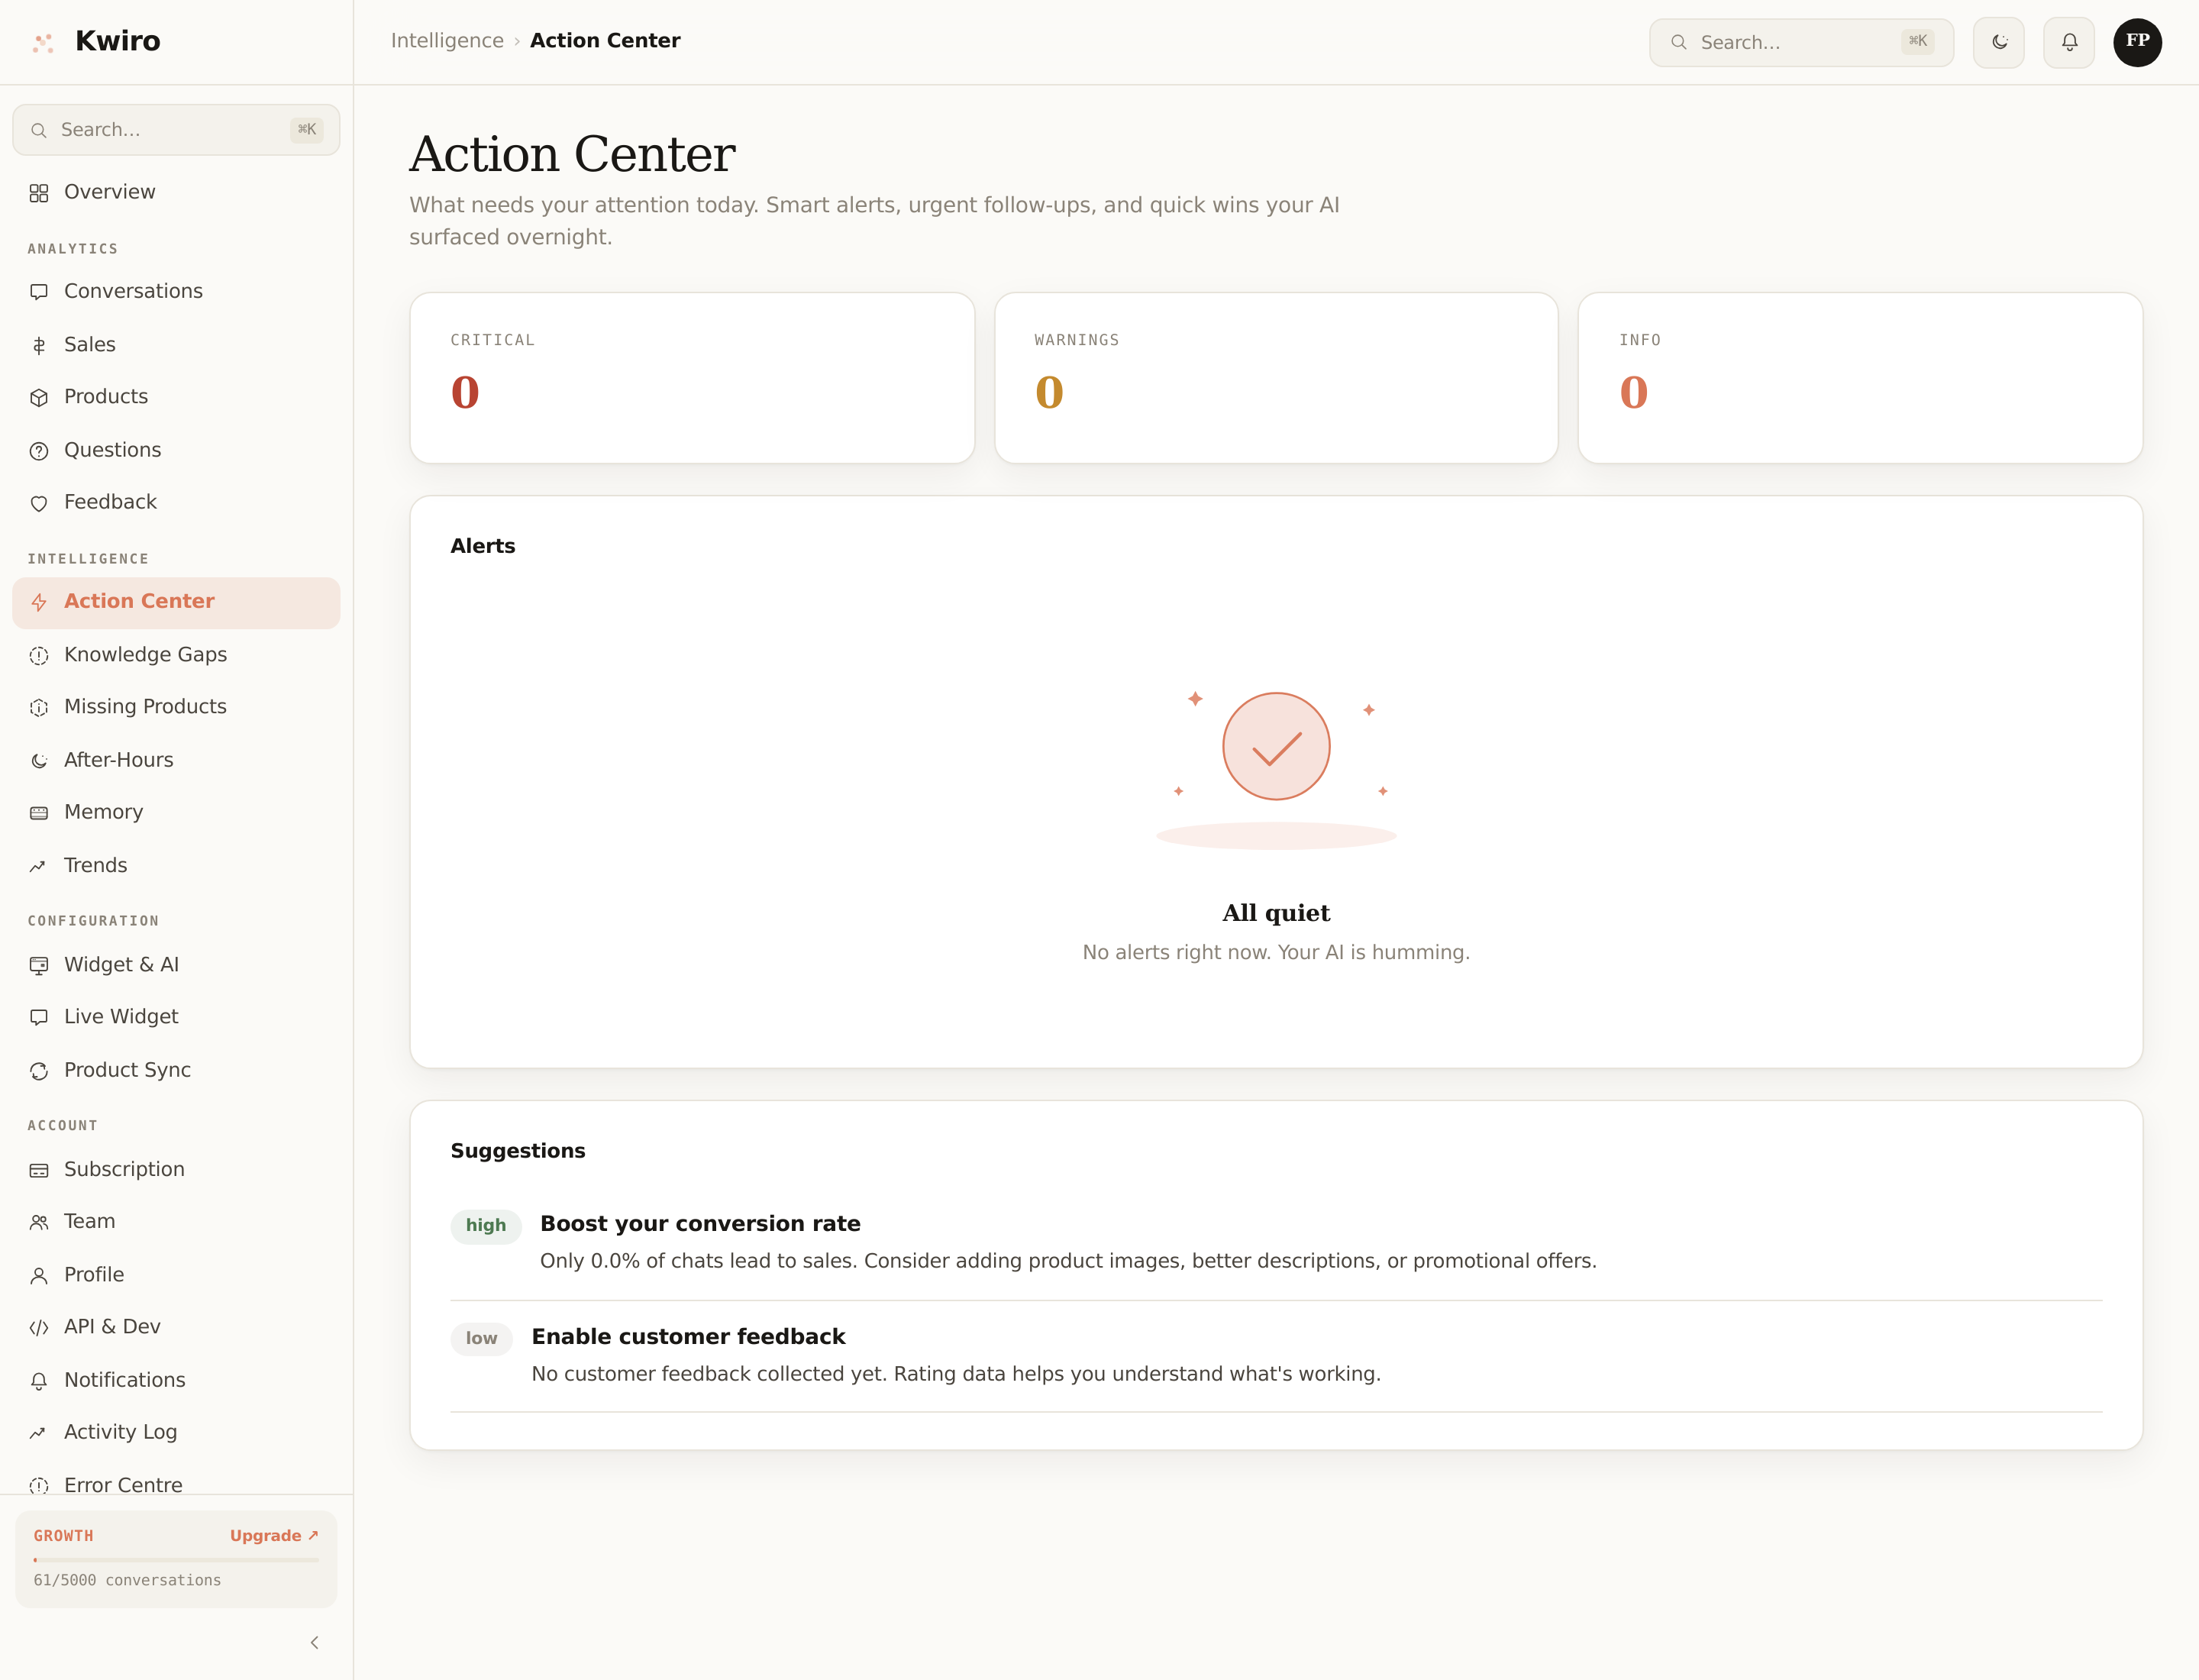Screen dimensions: 2199x1680
Task: Click the 'low' priority badge
Action: tap(481, 1339)
